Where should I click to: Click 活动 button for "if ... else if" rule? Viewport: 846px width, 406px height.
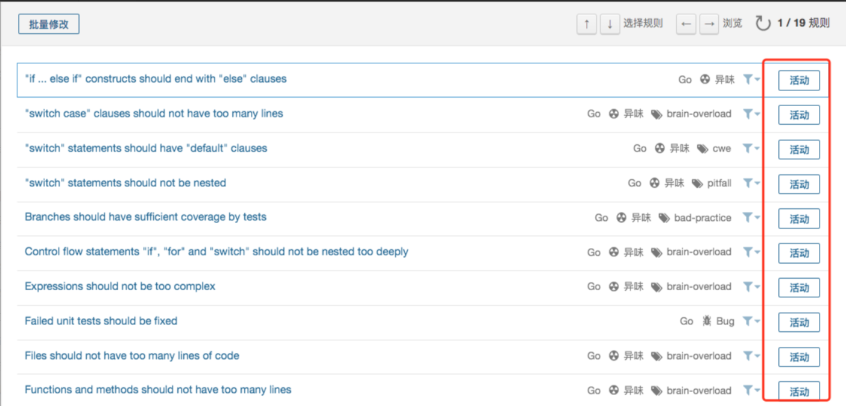799,80
